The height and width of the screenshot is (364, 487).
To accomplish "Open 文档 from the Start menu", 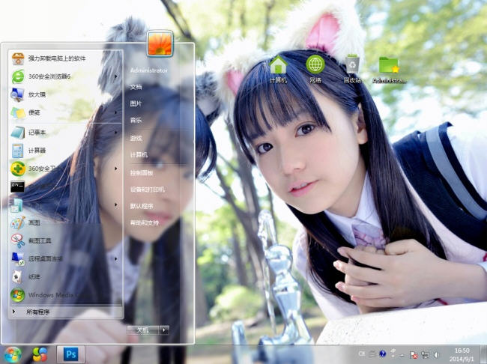I will click(136, 87).
